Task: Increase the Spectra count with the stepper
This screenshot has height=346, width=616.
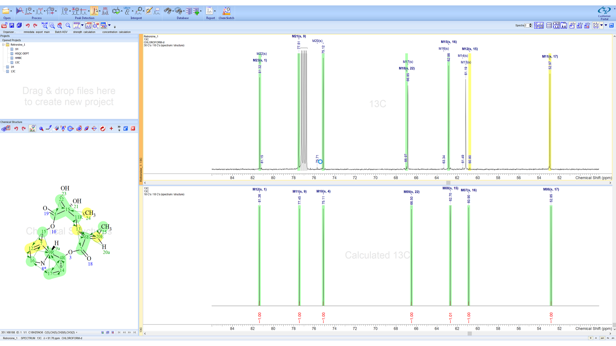Action: (x=530, y=24)
